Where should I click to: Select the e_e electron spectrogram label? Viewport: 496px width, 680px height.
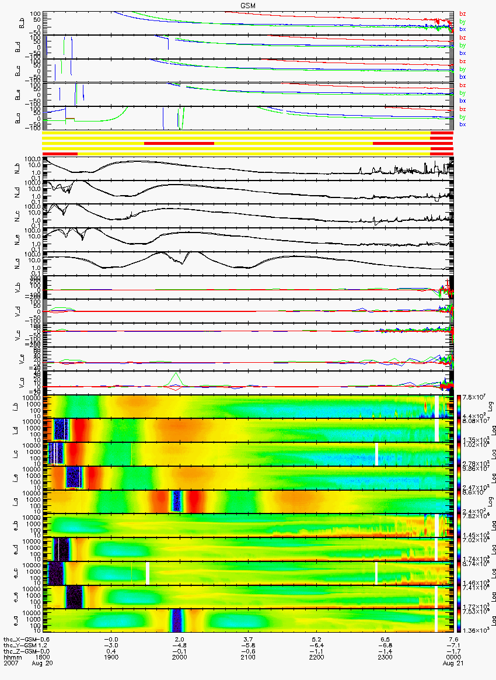point(16,596)
